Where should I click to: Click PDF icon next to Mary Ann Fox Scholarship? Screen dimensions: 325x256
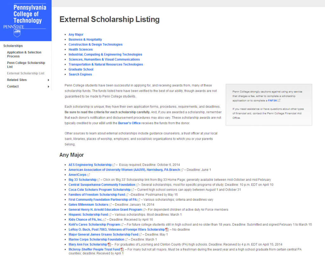click(x=109, y=244)
